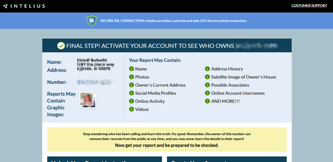Viewport: 333px width, 162px height.
Task: Click the green checkmark icon by Final Step
Action: tap(61, 46)
